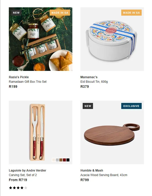Click the Humble & Mash brand name
The height and width of the screenshot is (196, 152).
coord(92,171)
